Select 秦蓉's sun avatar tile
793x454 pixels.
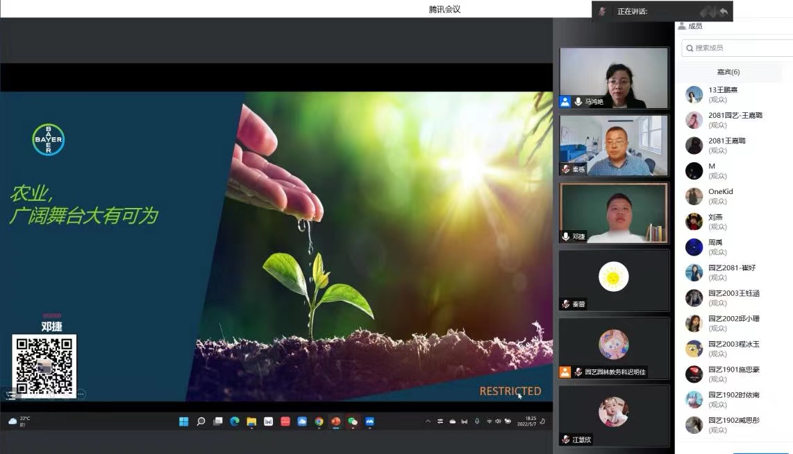tap(613, 277)
